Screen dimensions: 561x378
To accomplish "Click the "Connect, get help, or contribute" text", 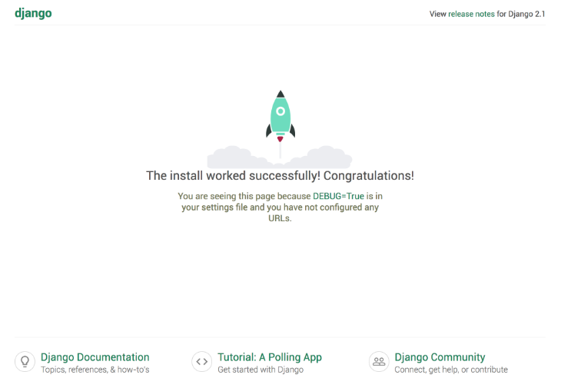I will coord(451,370).
